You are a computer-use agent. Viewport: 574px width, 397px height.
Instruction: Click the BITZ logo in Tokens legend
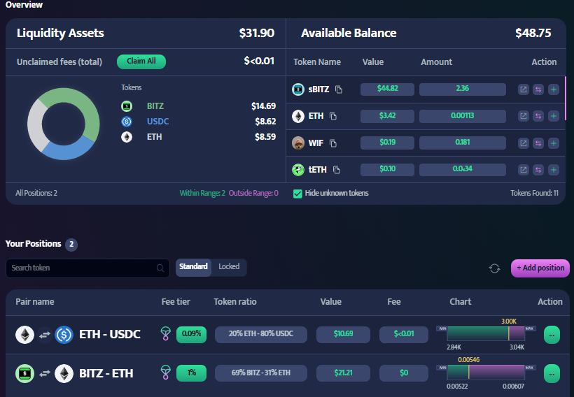[x=127, y=106]
